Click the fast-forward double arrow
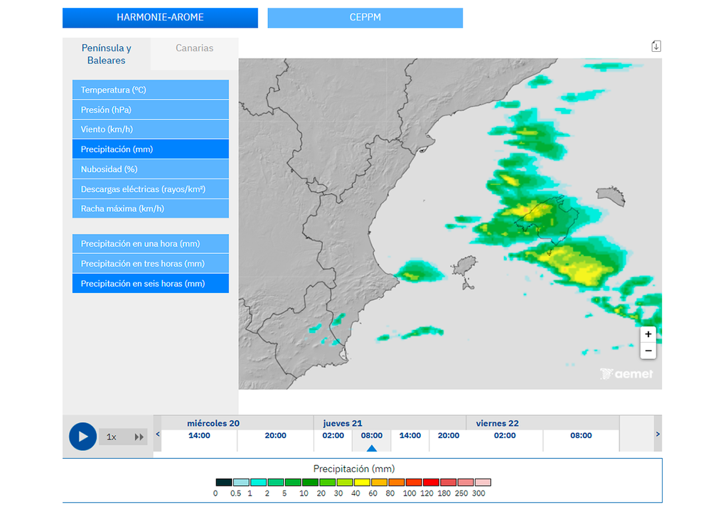This screenshot has height=512, width=728. (139, 437)
